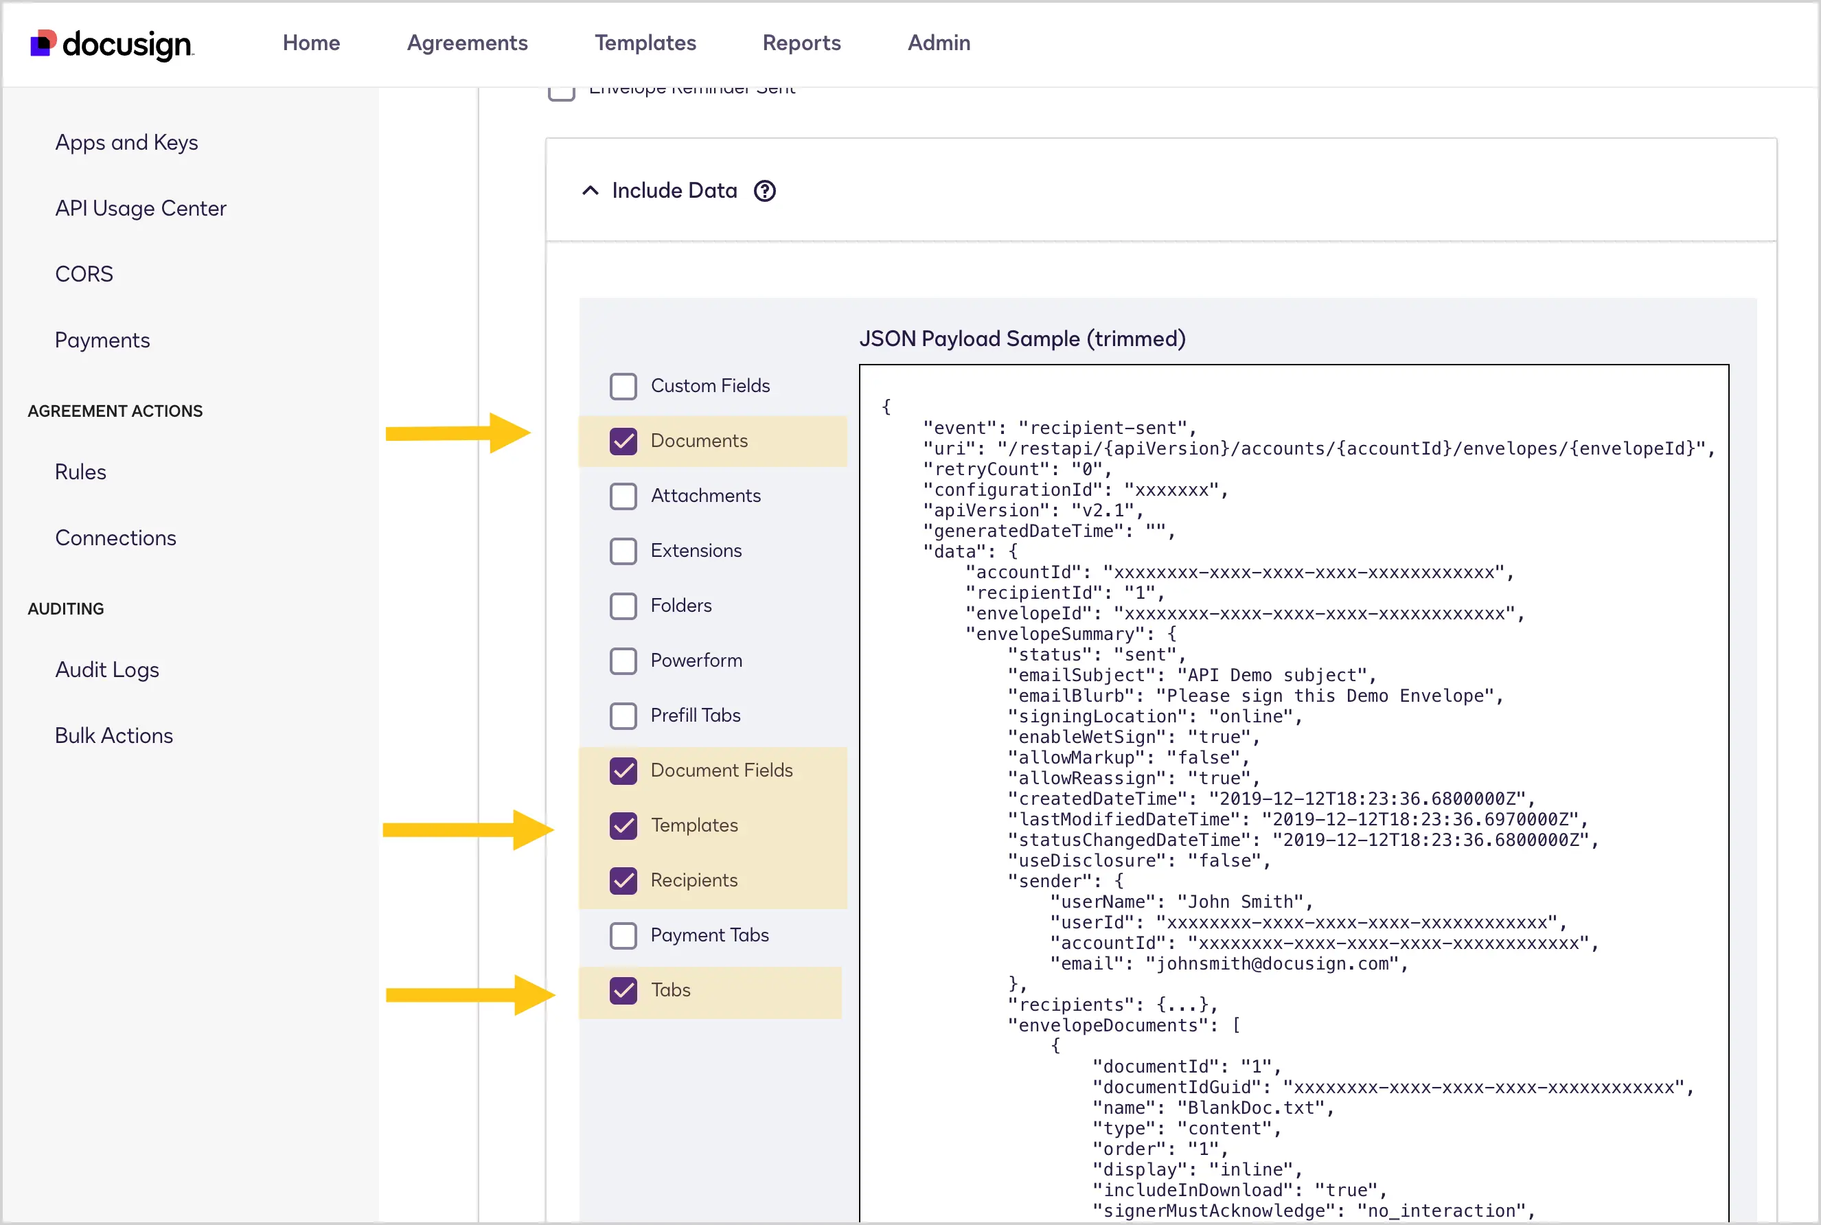The width and height of the screenshot is (1821, 1225).
Task: Click the "event": "recipient-sent" line
Action: pyautogui.click(x=1060, y=427)
